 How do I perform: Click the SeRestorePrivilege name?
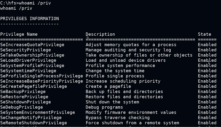pyautogui.click(x=24, y=97)
